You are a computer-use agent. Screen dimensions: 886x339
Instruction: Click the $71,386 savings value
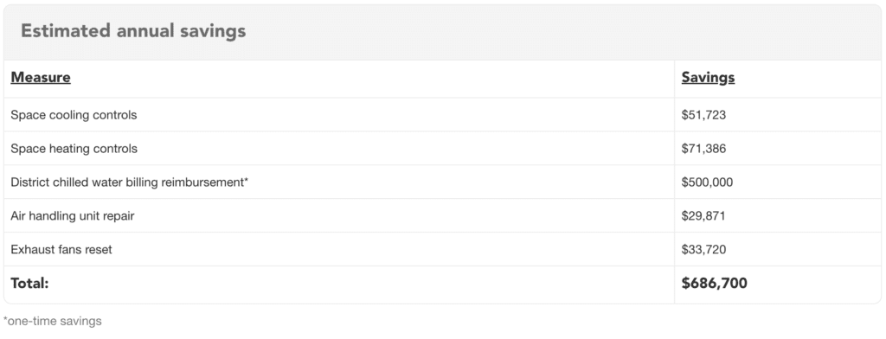[703, 149]
